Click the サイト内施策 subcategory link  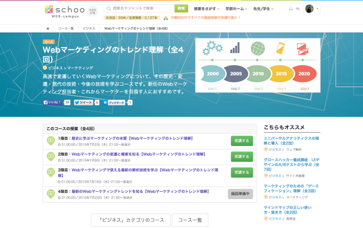(x=295, y=176)
